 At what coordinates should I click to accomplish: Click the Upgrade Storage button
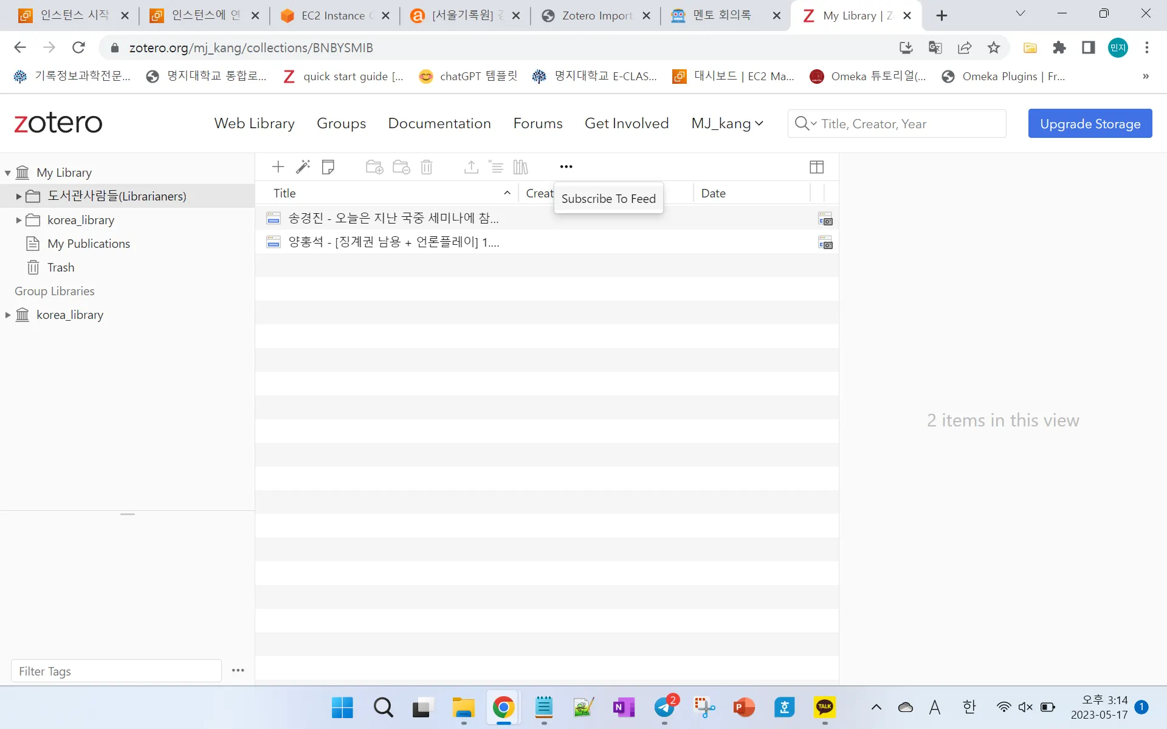click(1090, 123)
